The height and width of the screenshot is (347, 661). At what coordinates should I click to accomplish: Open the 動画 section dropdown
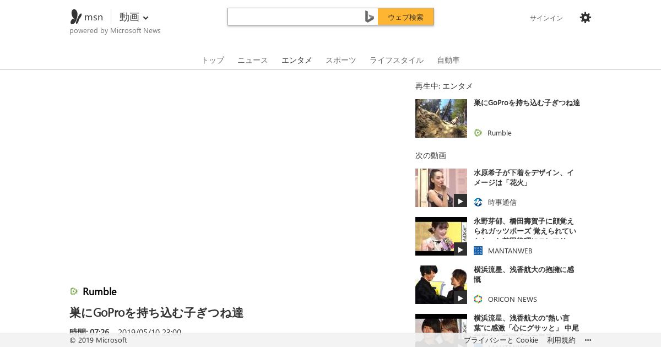(134, 17)
